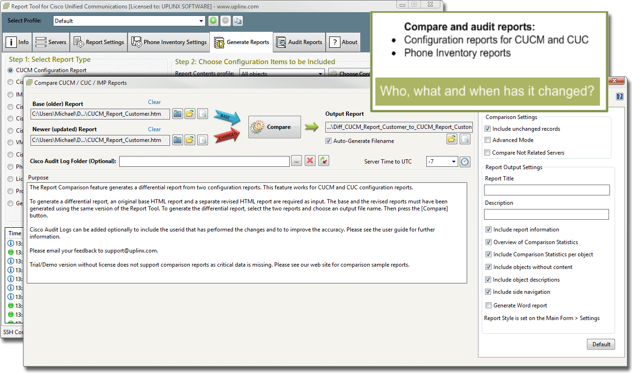632x373 pixels.
Task: Click the Base (older) Report path field
Action: [x=100, y=113]
